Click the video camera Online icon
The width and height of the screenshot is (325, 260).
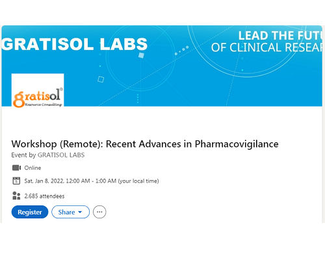pos(16,168)
